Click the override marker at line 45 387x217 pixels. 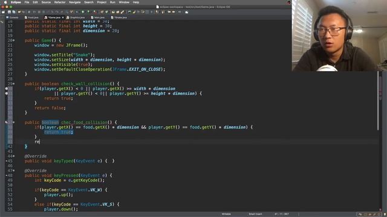coord(7,161)
